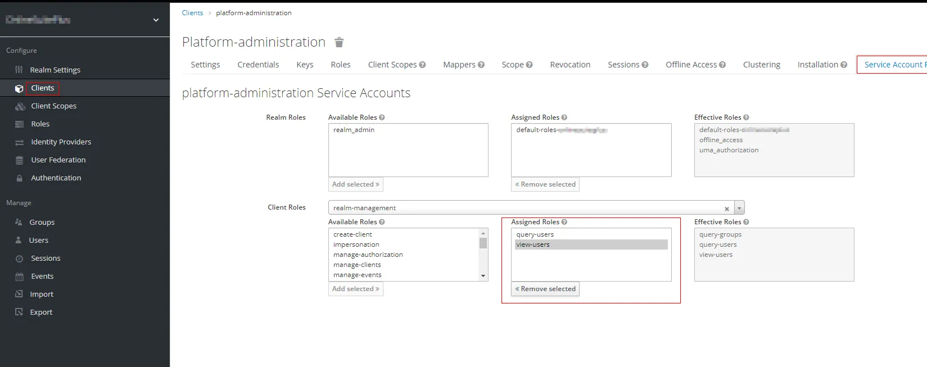The height and width of the screenshot is (367, 927).
Task: Open the Client Roles dropdown arrow
Action: point(739,209)
